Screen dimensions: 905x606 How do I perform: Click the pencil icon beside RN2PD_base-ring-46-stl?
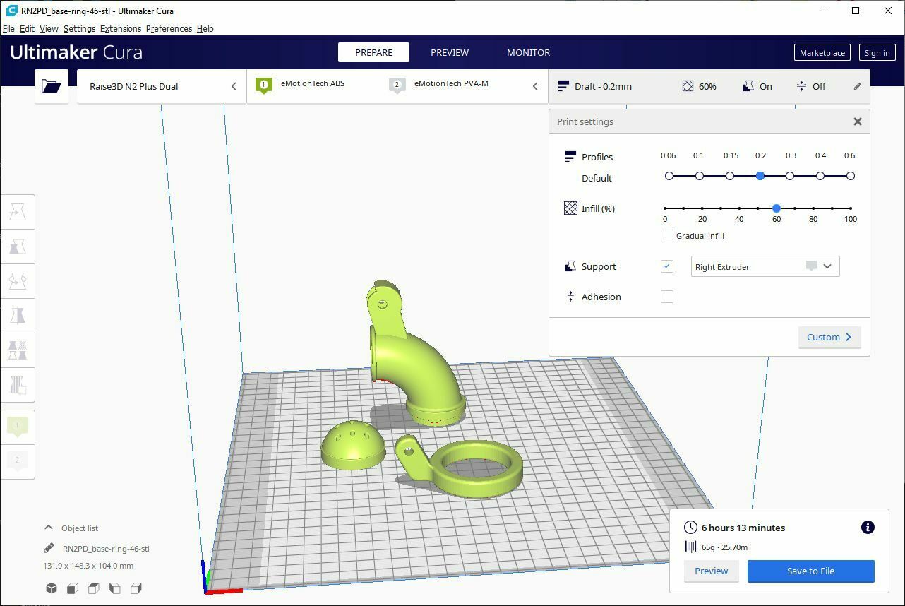49,548
